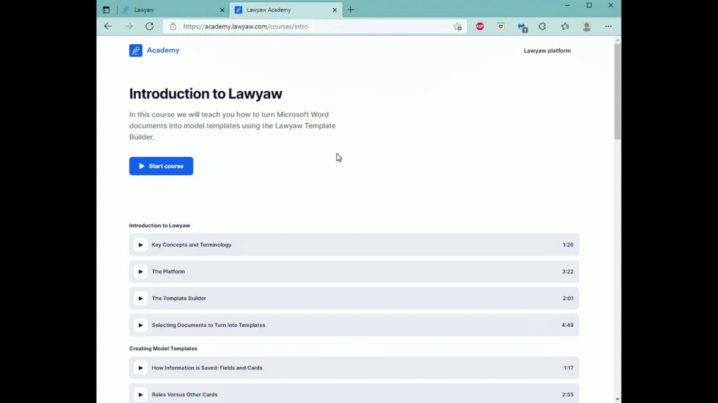Open Roles Versus Other Cards title
The width and height of the screenshot is (718, 403).
point(185,395)
